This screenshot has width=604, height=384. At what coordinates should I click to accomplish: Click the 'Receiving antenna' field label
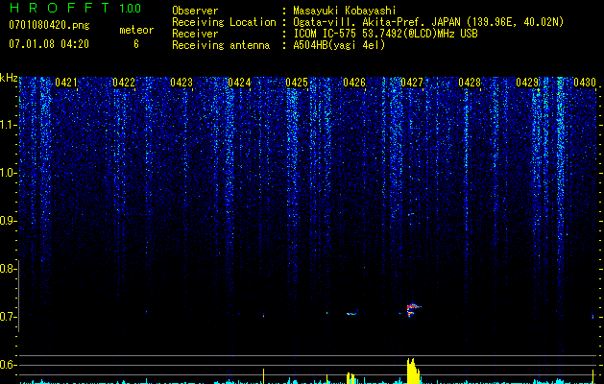coord(221,45)
